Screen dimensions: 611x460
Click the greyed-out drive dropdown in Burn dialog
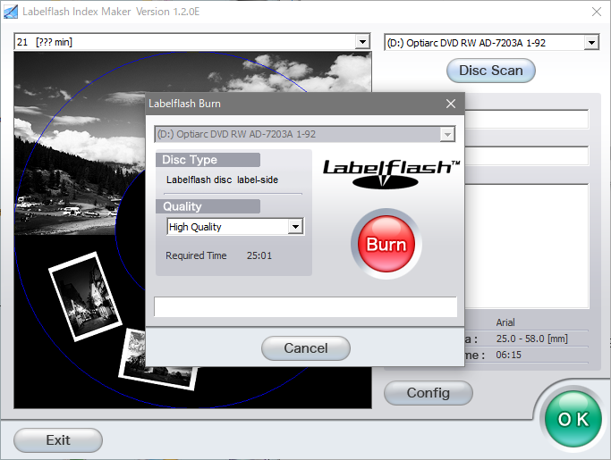click(x=304, y=134)
